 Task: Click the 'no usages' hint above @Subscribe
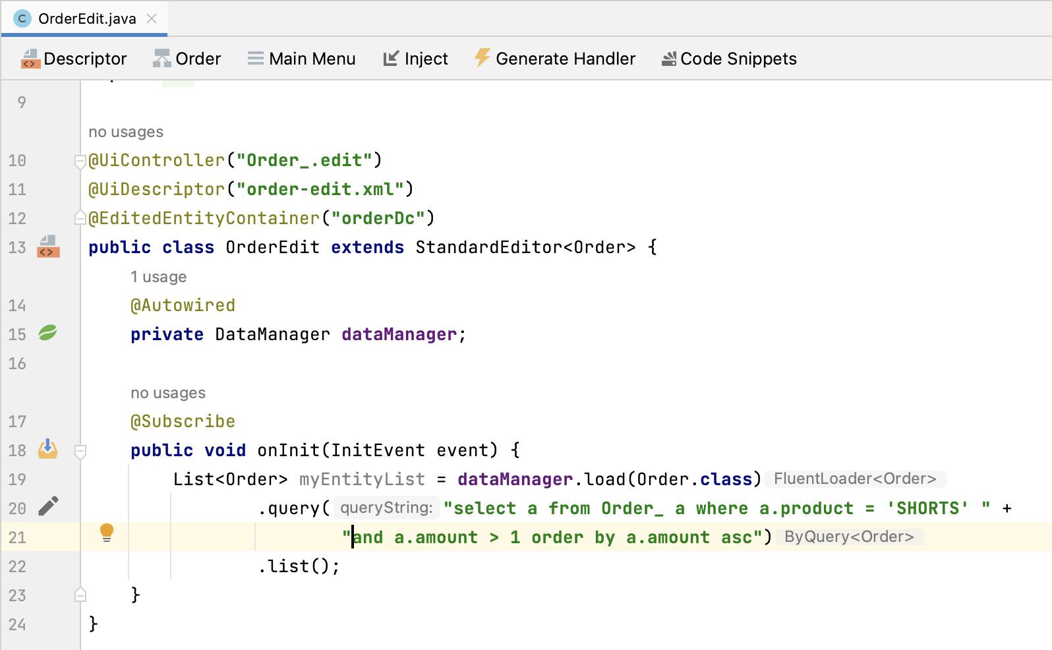(x=168, y=393)
